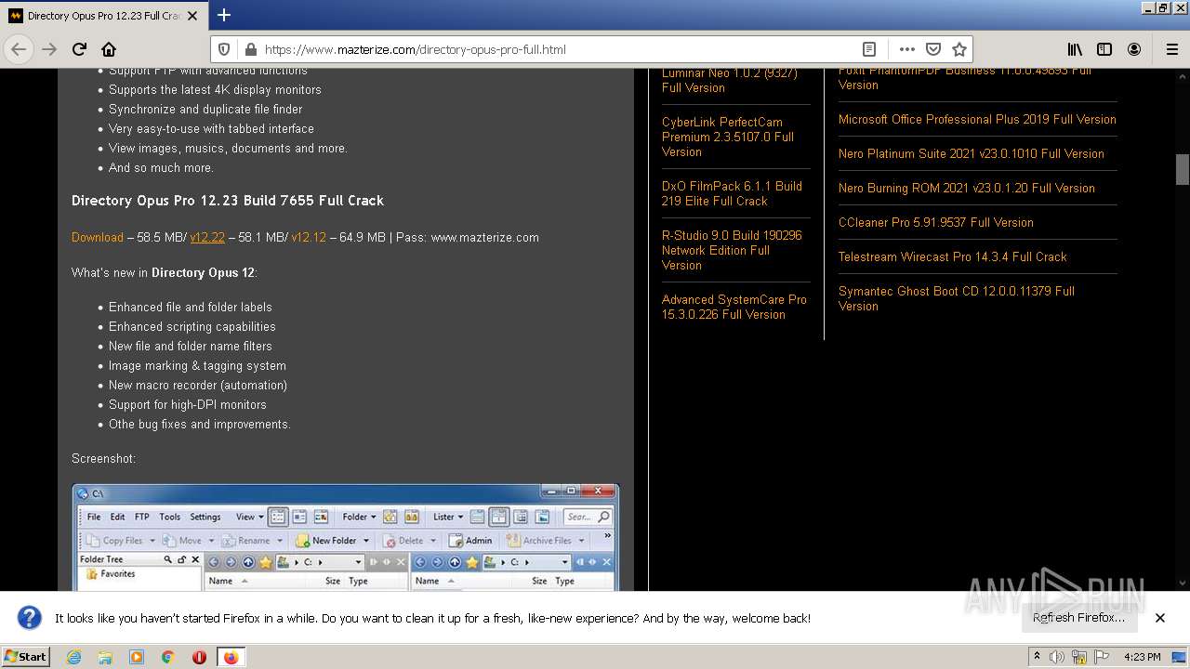Open Advanced SystemCare Pro link
1190x669 pixels.
coord(734,307)
